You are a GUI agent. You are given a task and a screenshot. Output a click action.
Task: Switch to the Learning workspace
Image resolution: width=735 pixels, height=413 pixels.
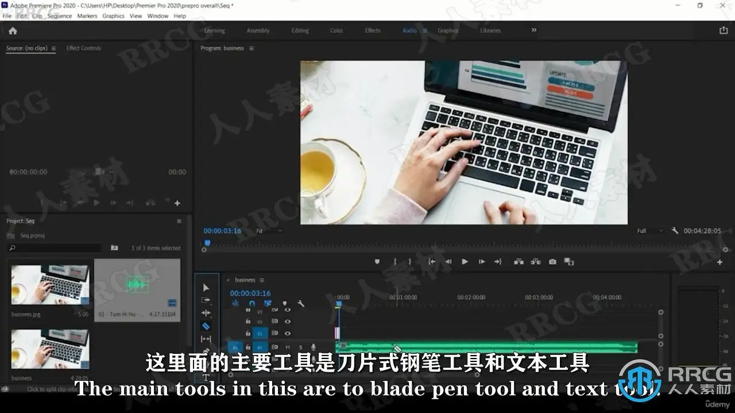(214, 30)
